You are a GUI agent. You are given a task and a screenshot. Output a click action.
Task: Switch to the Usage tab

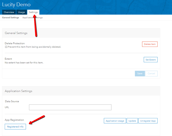(21, 12)
